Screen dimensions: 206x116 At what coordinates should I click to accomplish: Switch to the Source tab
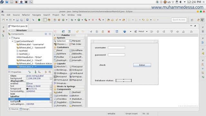(13, 109)
